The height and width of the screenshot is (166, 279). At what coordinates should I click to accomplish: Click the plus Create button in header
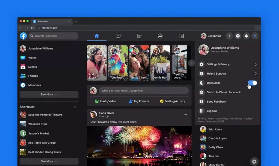coord(229,36)
